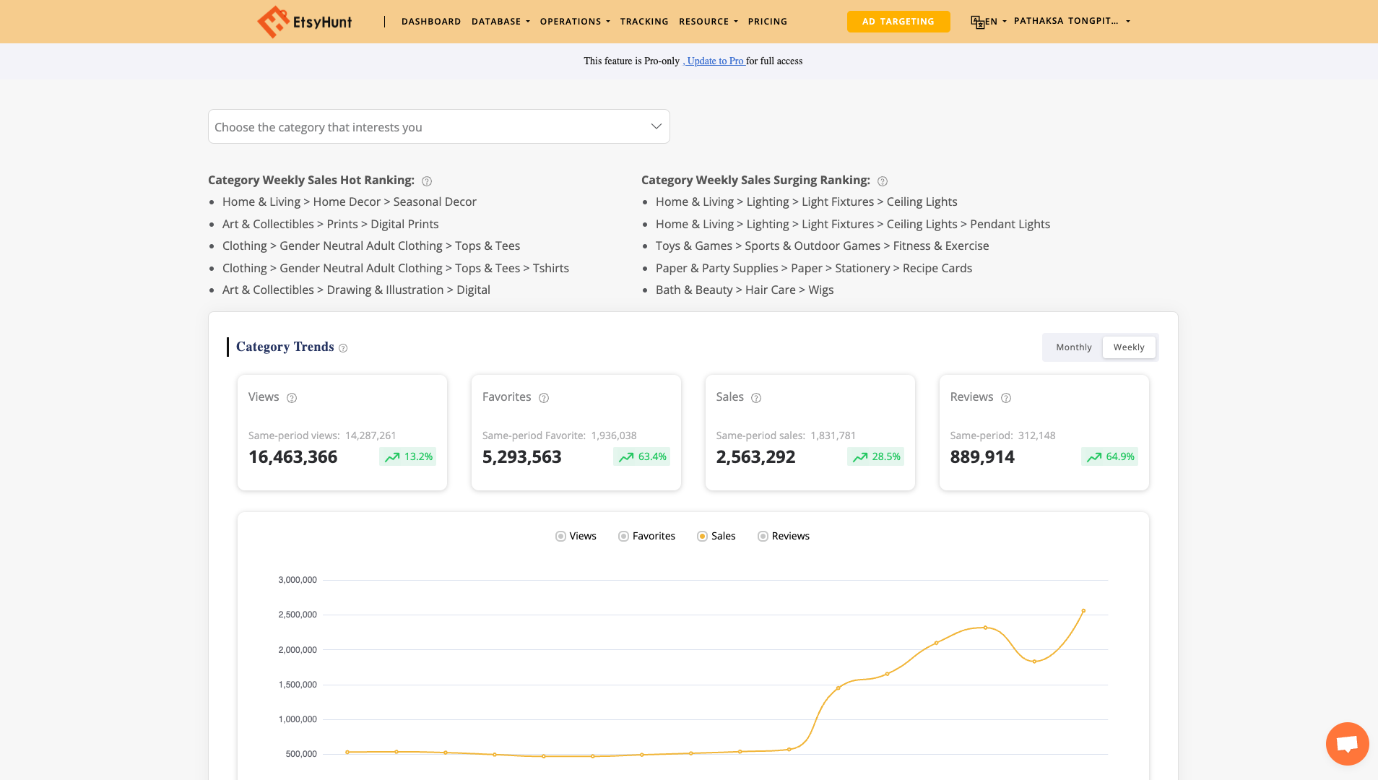Open the EtsyHunt home via the logo
The height and width of the screenshot is (780, 1378).
(304, 21)
